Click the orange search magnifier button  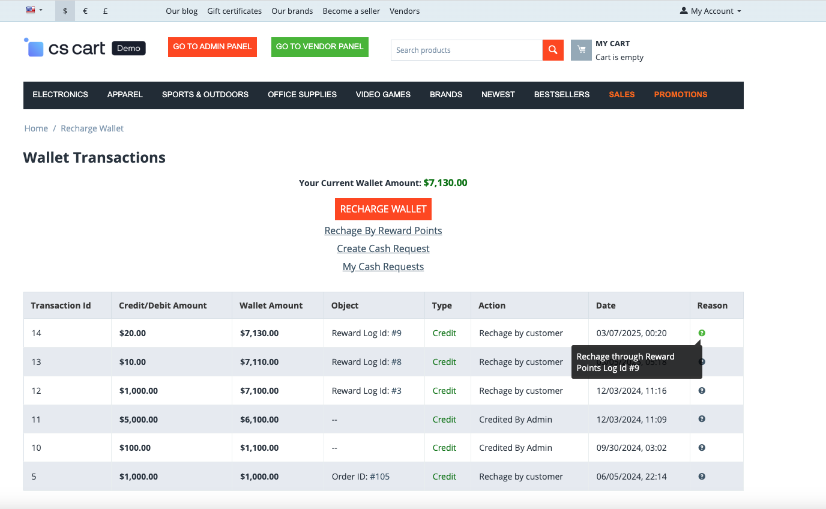[553, 50]
